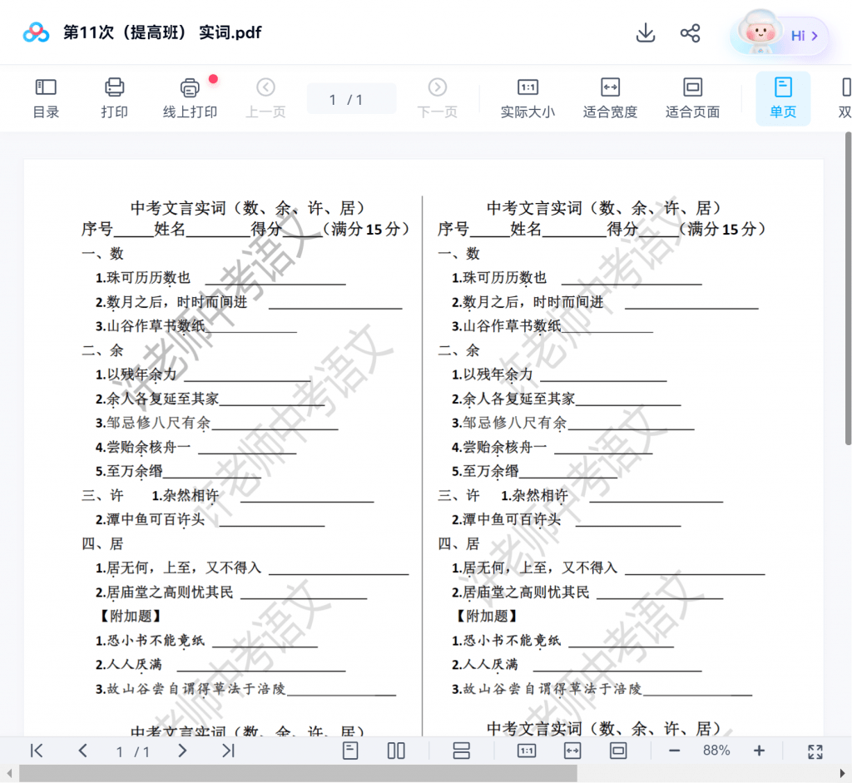852x783 pixels.
Task: Click 线上打印 online print
Action: (x=190, y=98)
